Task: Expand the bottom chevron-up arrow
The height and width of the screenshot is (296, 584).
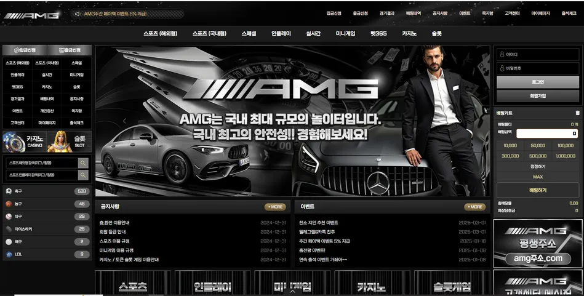Action: pos(292,292)
